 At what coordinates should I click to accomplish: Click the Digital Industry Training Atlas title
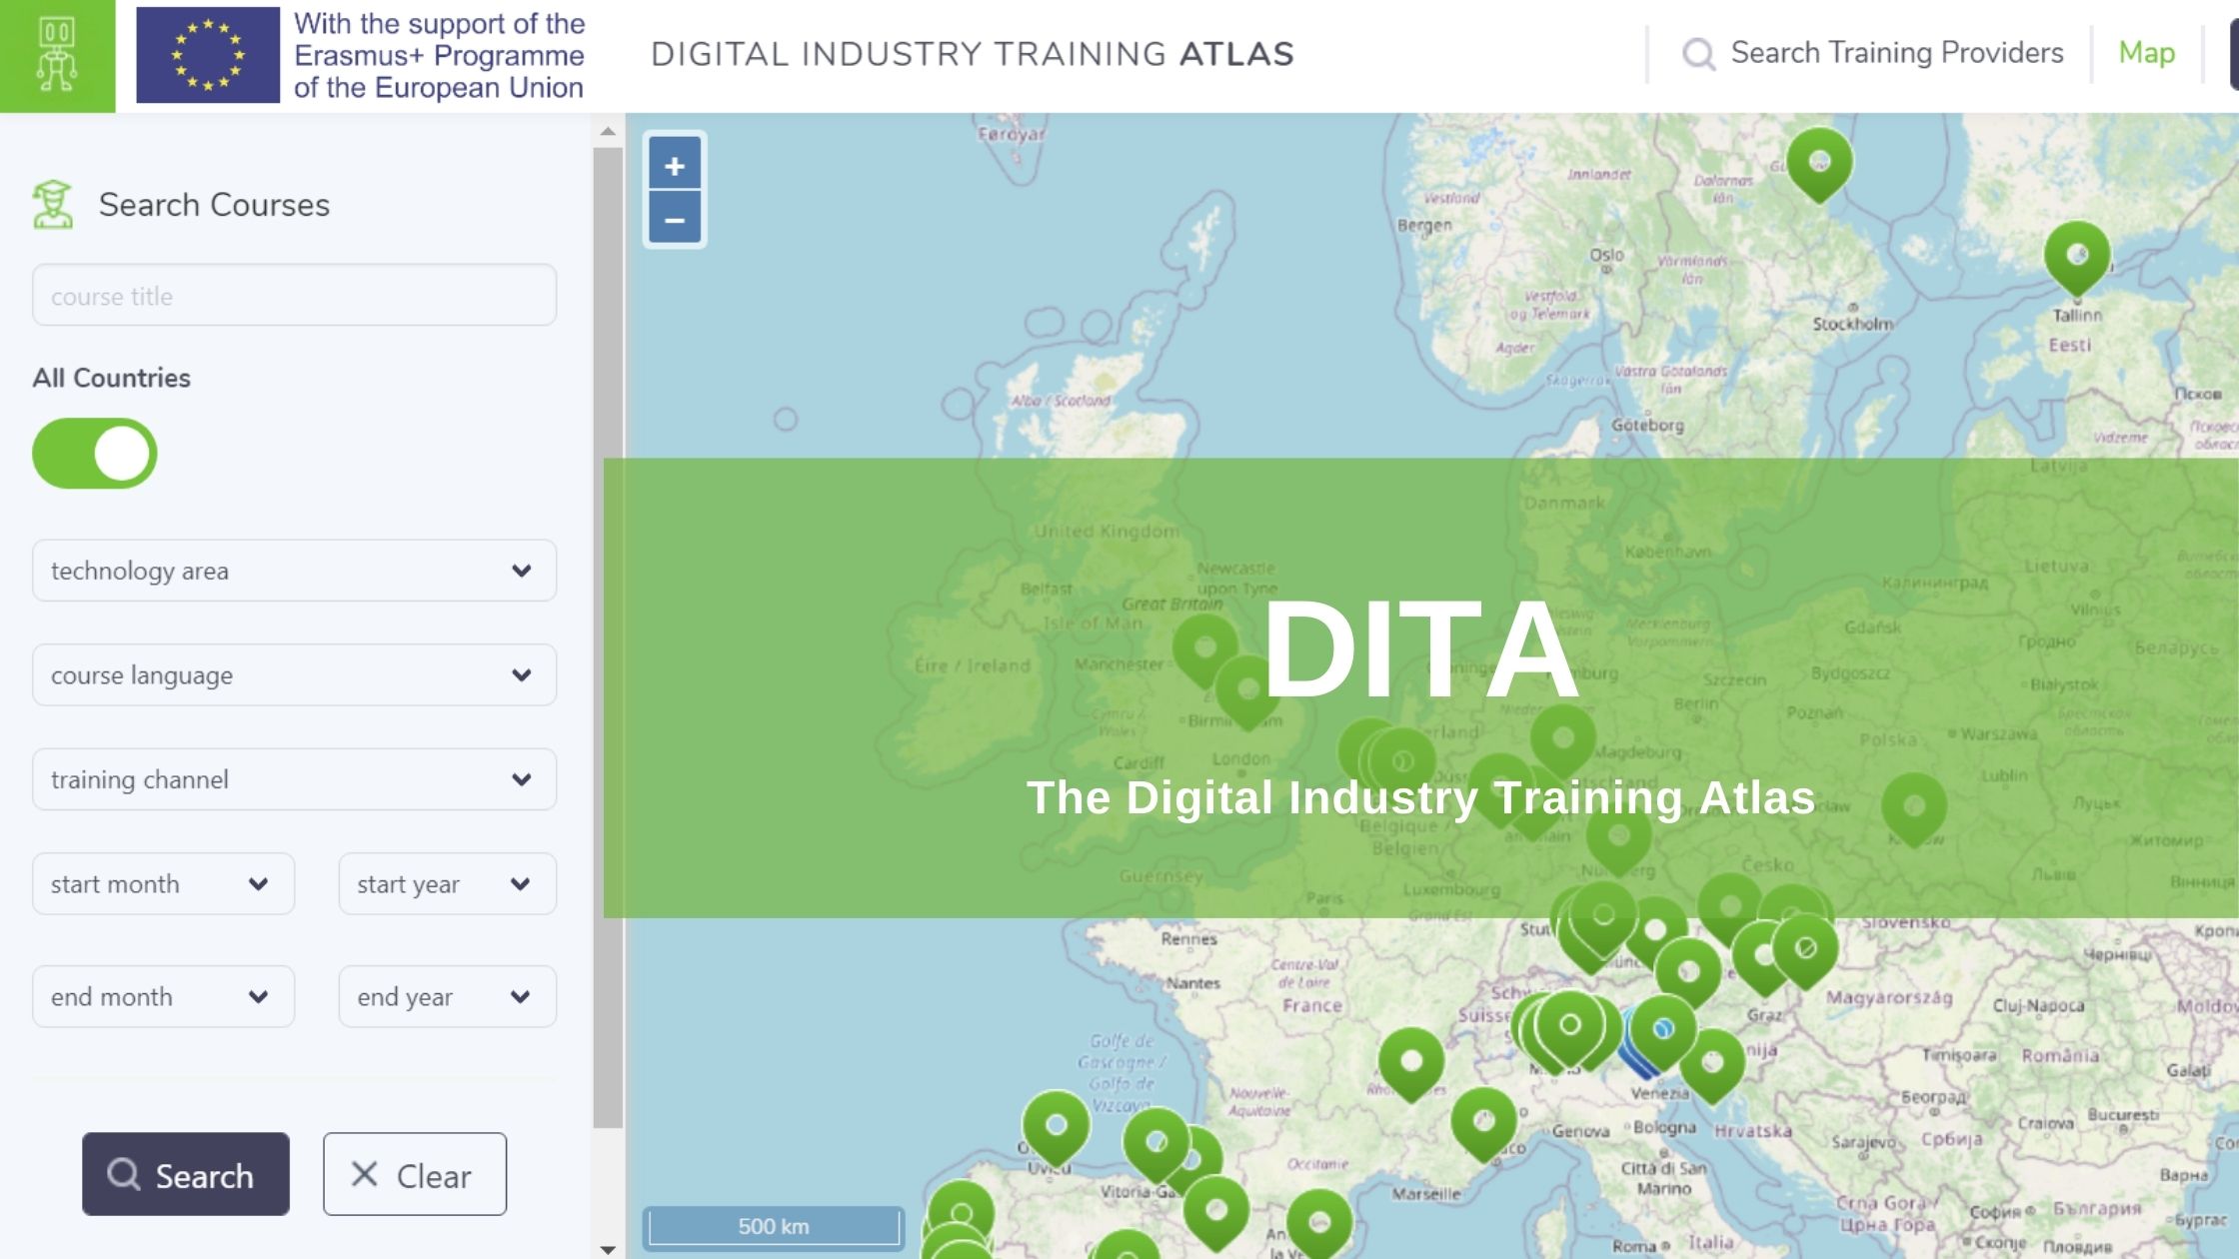coord(973,54)
